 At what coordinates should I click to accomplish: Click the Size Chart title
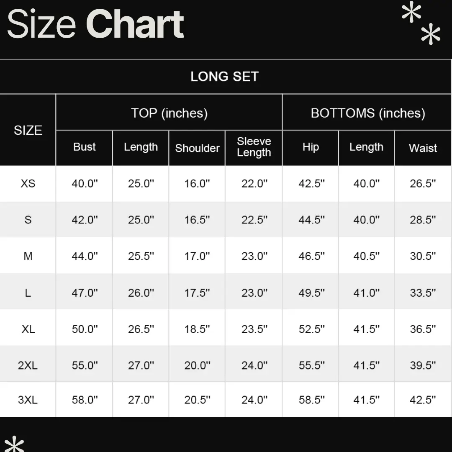(95, 24)
